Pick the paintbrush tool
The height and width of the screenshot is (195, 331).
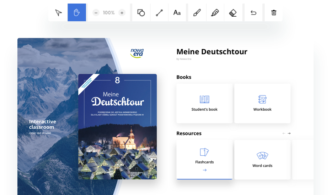(x=197, y=13)
